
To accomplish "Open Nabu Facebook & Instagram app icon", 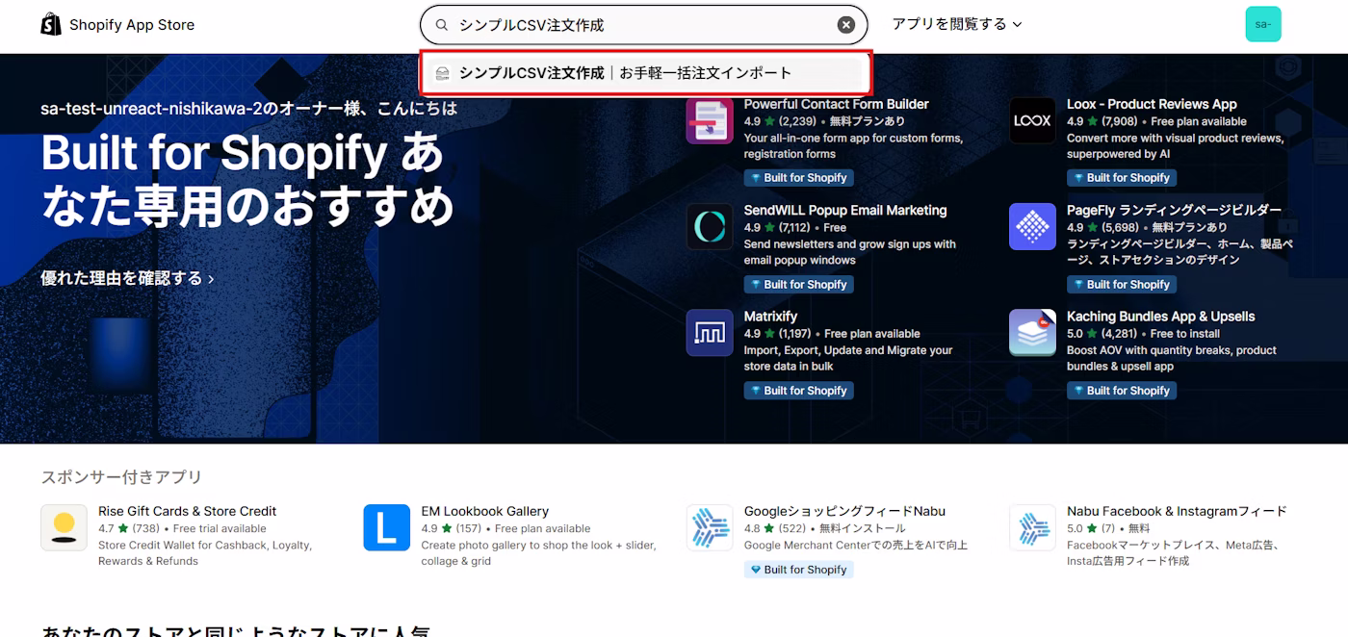I will pyautogui.click(x=1032, y=527).
